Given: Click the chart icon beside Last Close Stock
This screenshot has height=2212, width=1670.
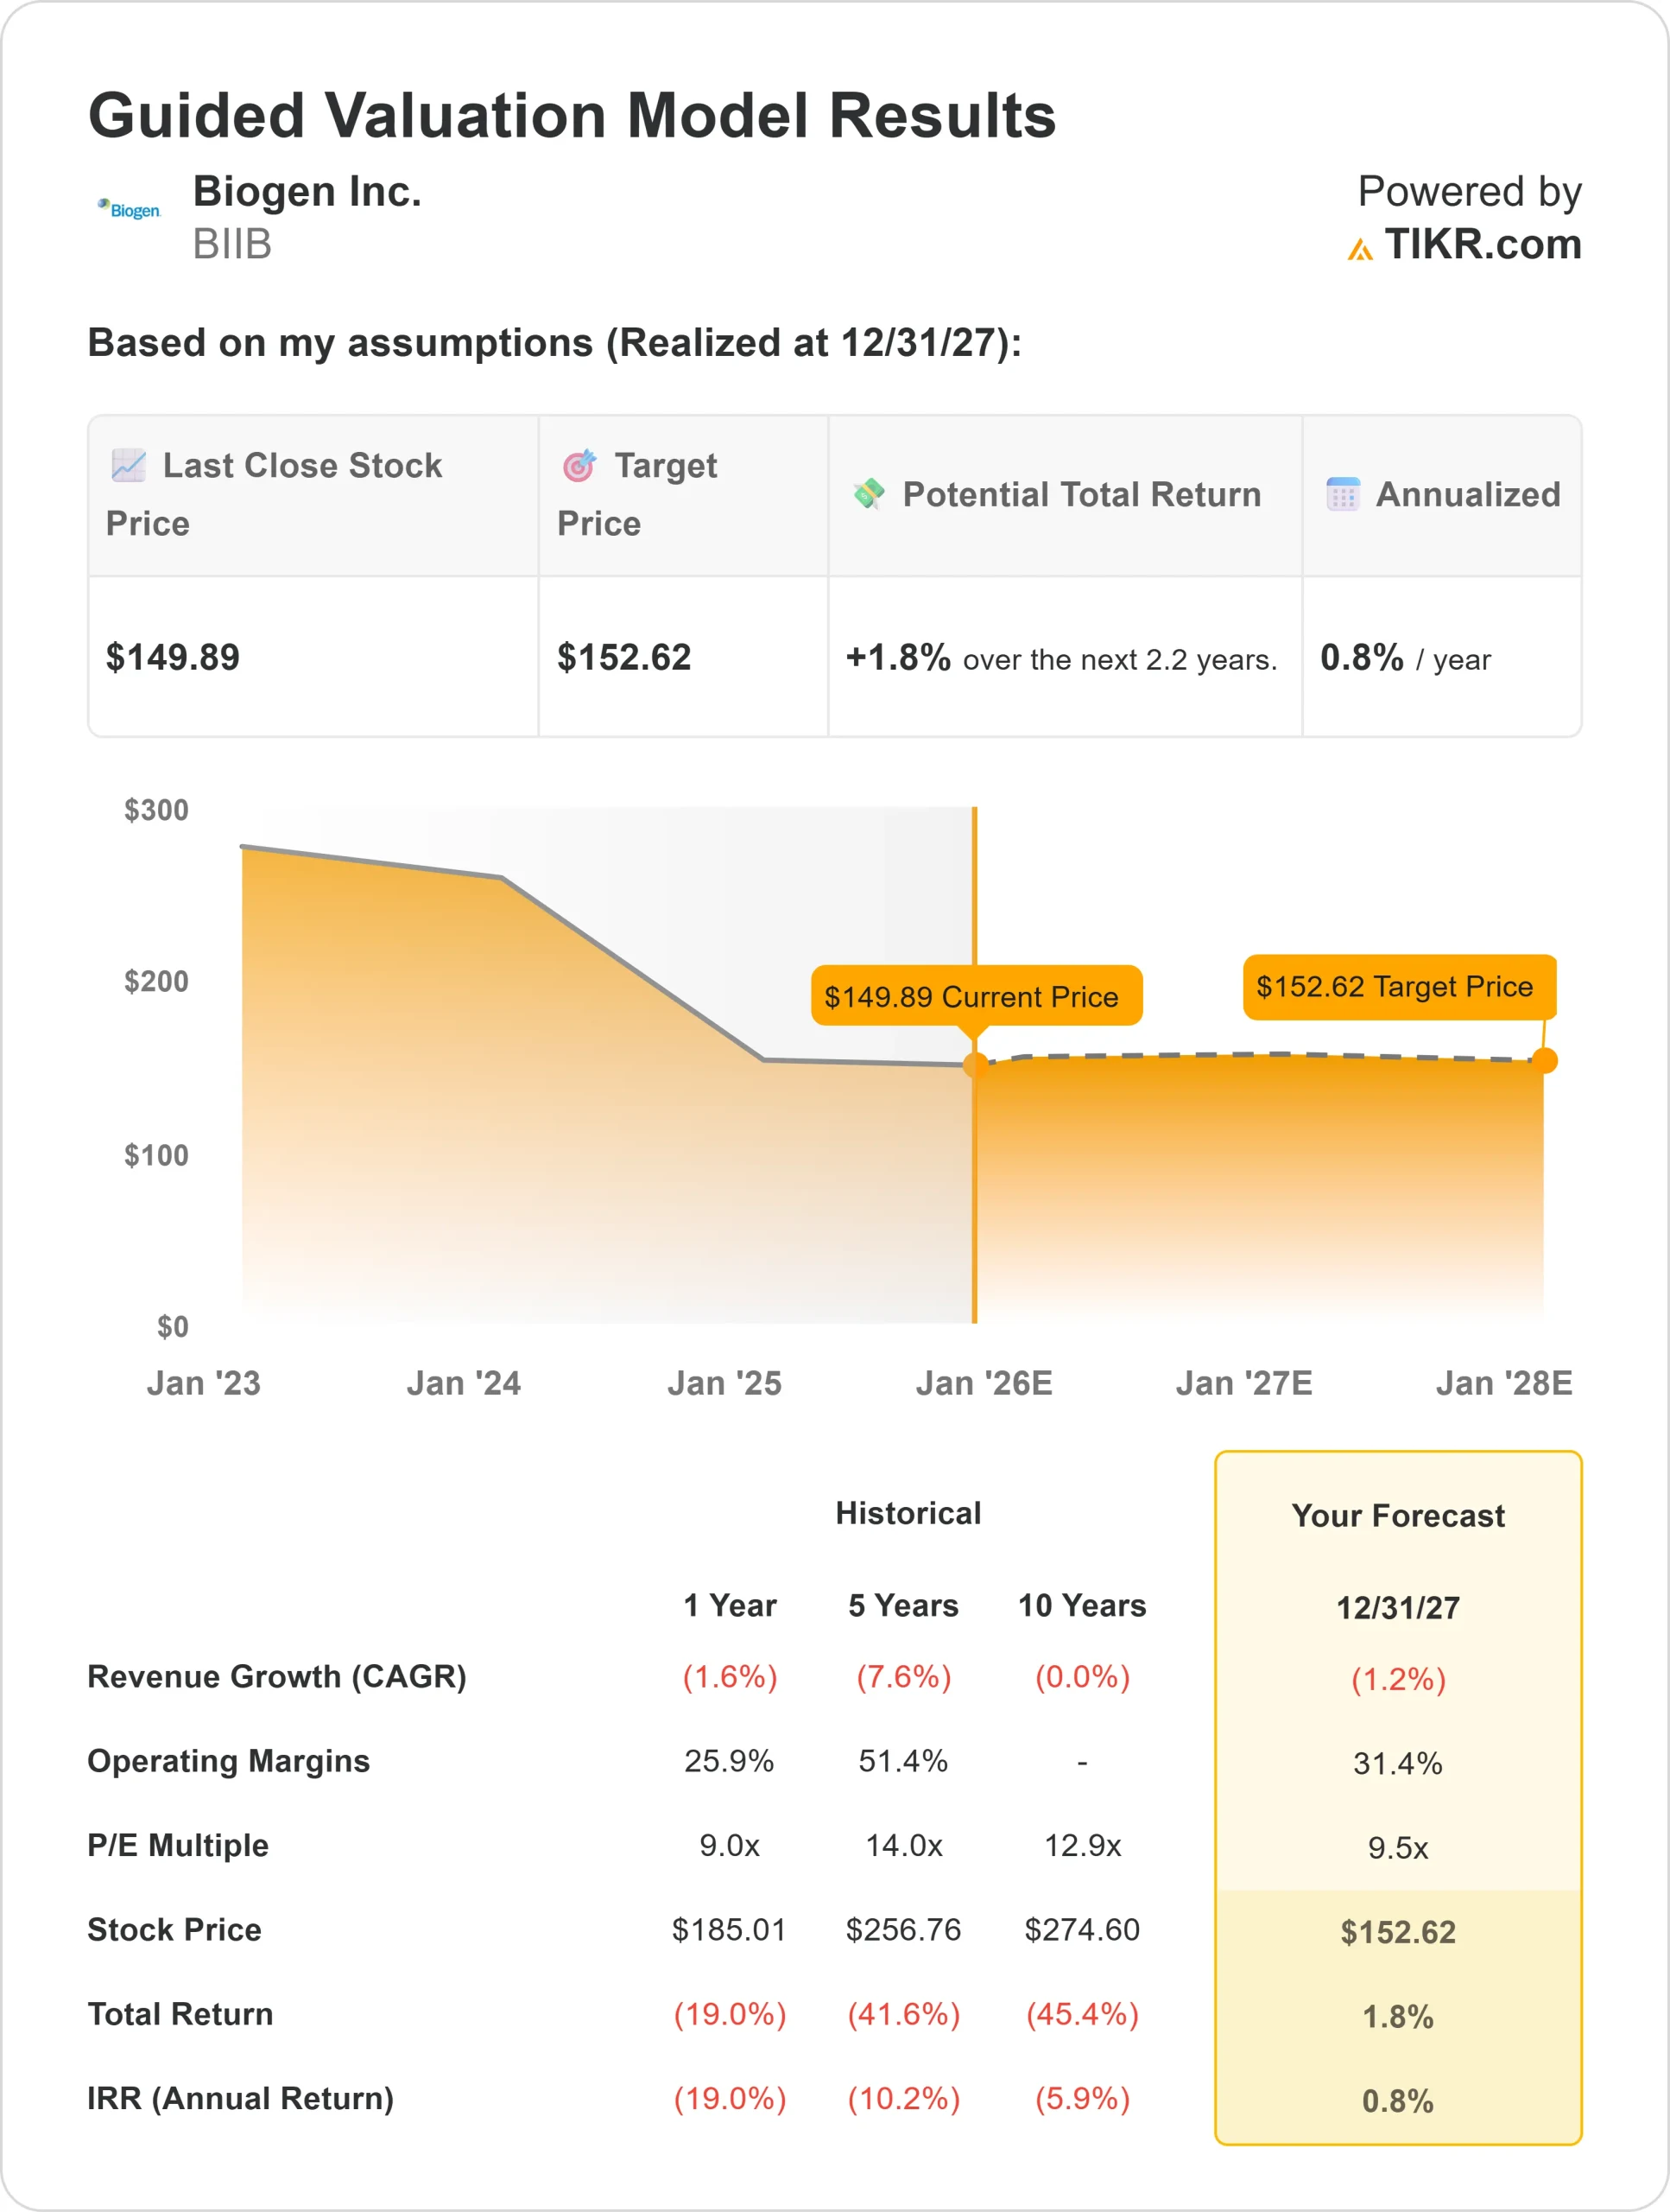Looking at the screenshot, I should point(129,465).
